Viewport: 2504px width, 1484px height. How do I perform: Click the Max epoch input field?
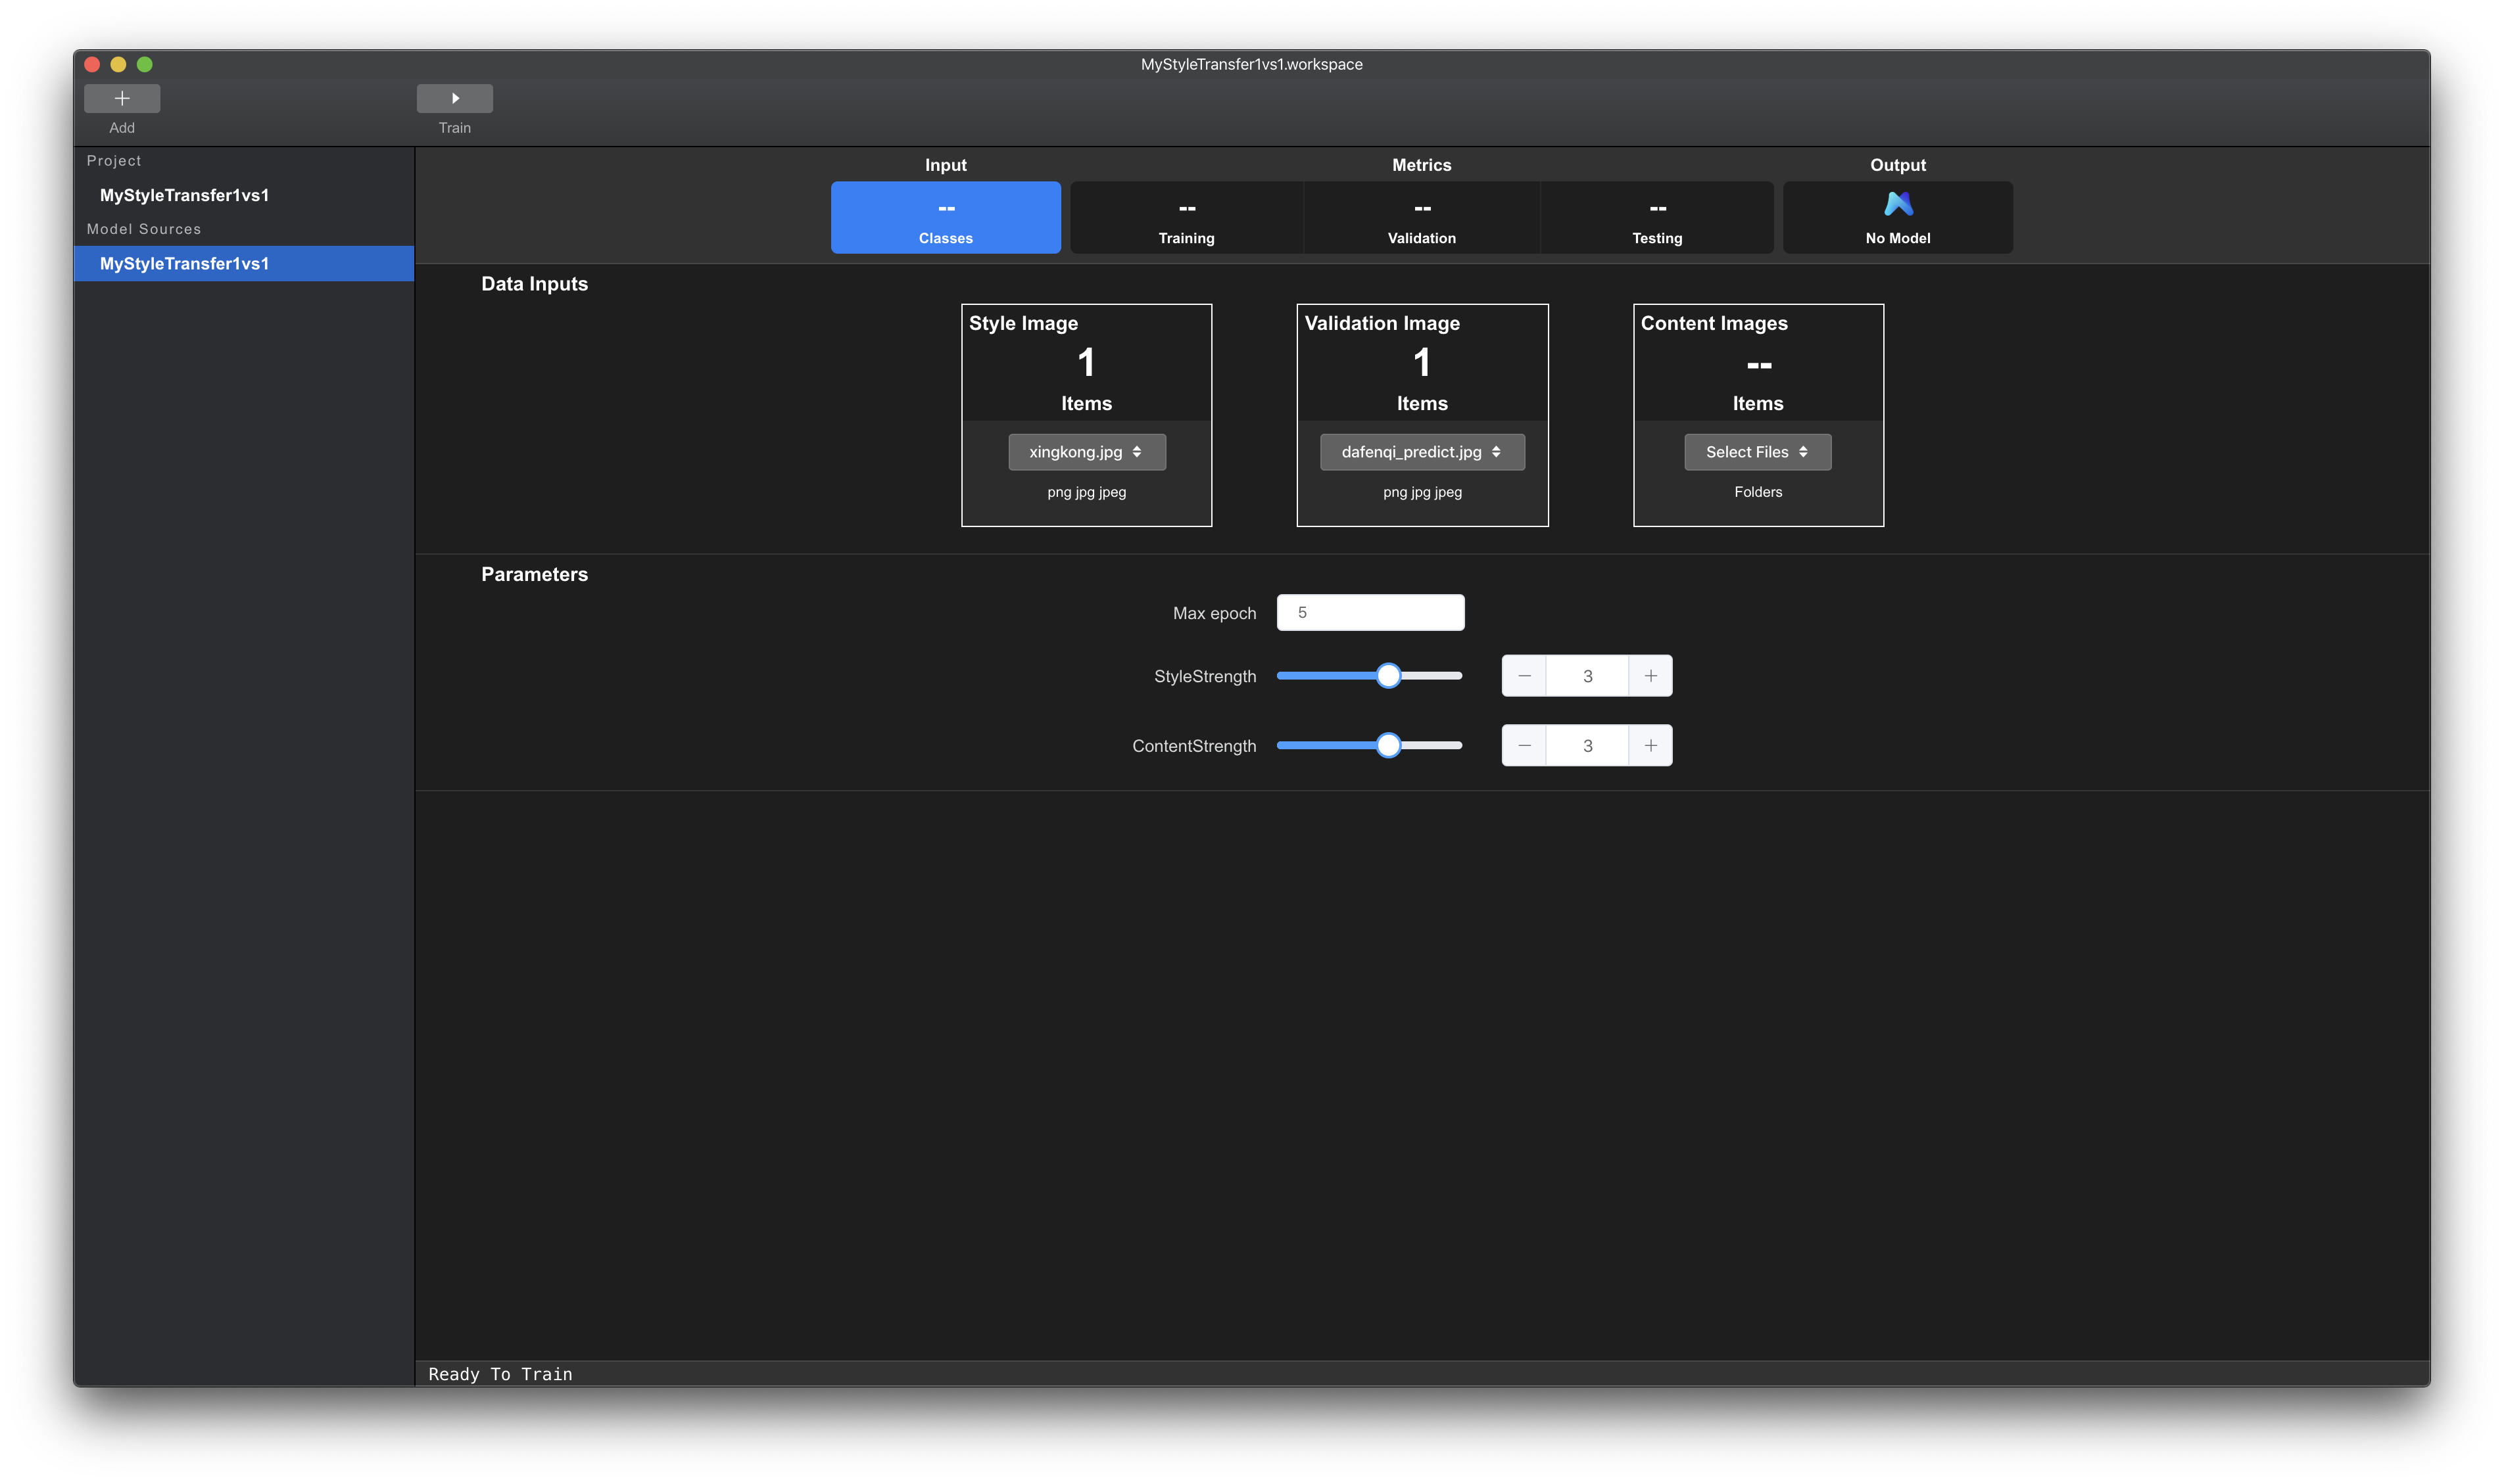(x=1370, y=613)
